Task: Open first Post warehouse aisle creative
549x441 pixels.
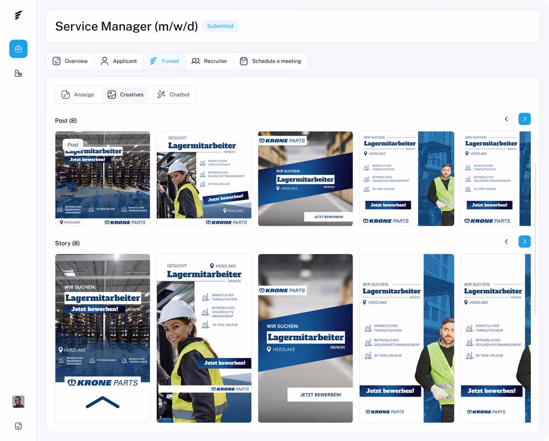Action: [102, 179]
